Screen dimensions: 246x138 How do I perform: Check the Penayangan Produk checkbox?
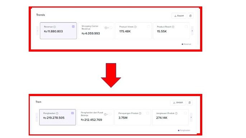pyautogui.click(x=148, y=113)
